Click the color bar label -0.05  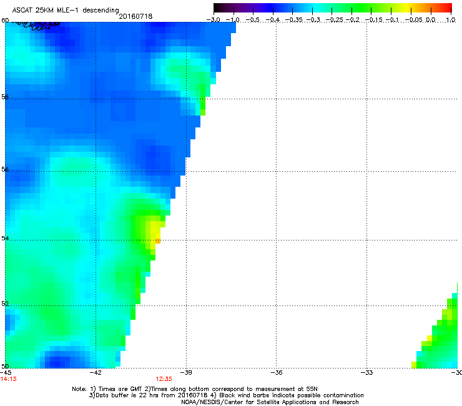coord(414,20)
